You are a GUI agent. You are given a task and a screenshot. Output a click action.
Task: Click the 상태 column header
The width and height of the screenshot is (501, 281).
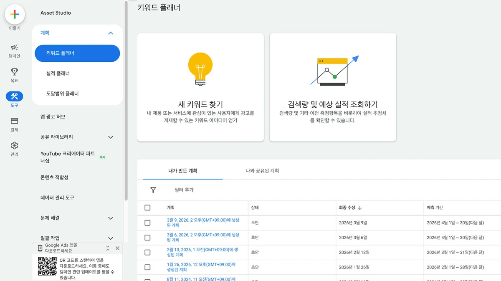[x=255, y=208]
